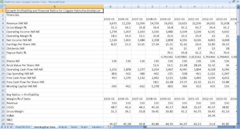This screenshot has width=240, height=129.
Task: Select column H header
Action: pyautogui.click(x=195, y=7)
